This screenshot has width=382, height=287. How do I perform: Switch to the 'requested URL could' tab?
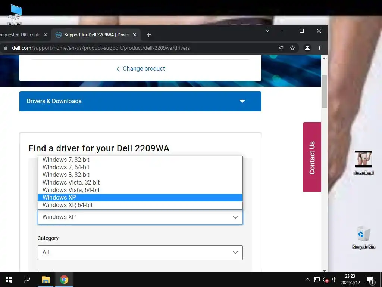click(x=21, y=35)
